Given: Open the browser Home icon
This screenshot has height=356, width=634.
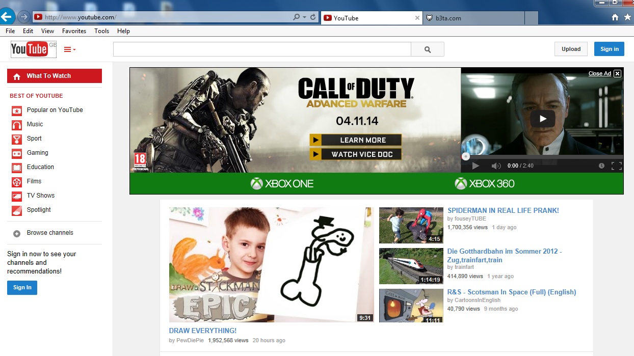Looking at the screenshot, I should 615,17.
